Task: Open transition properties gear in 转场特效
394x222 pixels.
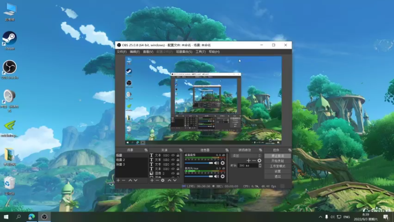Action: [260, 161]
